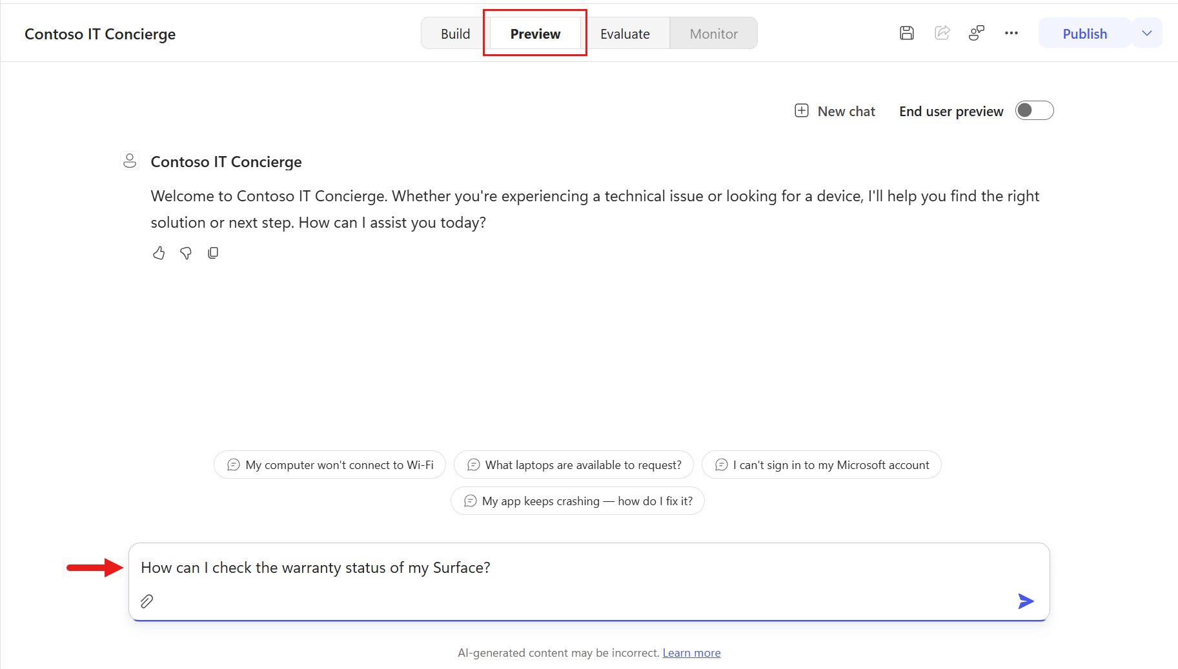Switch to the Build tab
The image size is (1178, 669).
(455, 34)
